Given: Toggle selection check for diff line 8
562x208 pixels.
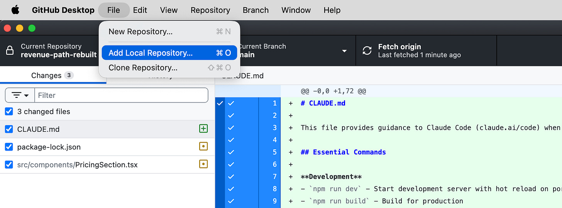Looking at the screenshot, I should point(231,189).
